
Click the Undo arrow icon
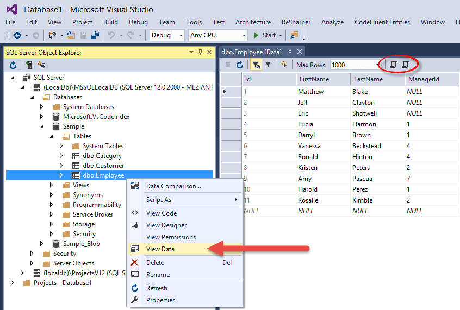tap(111, 35)
